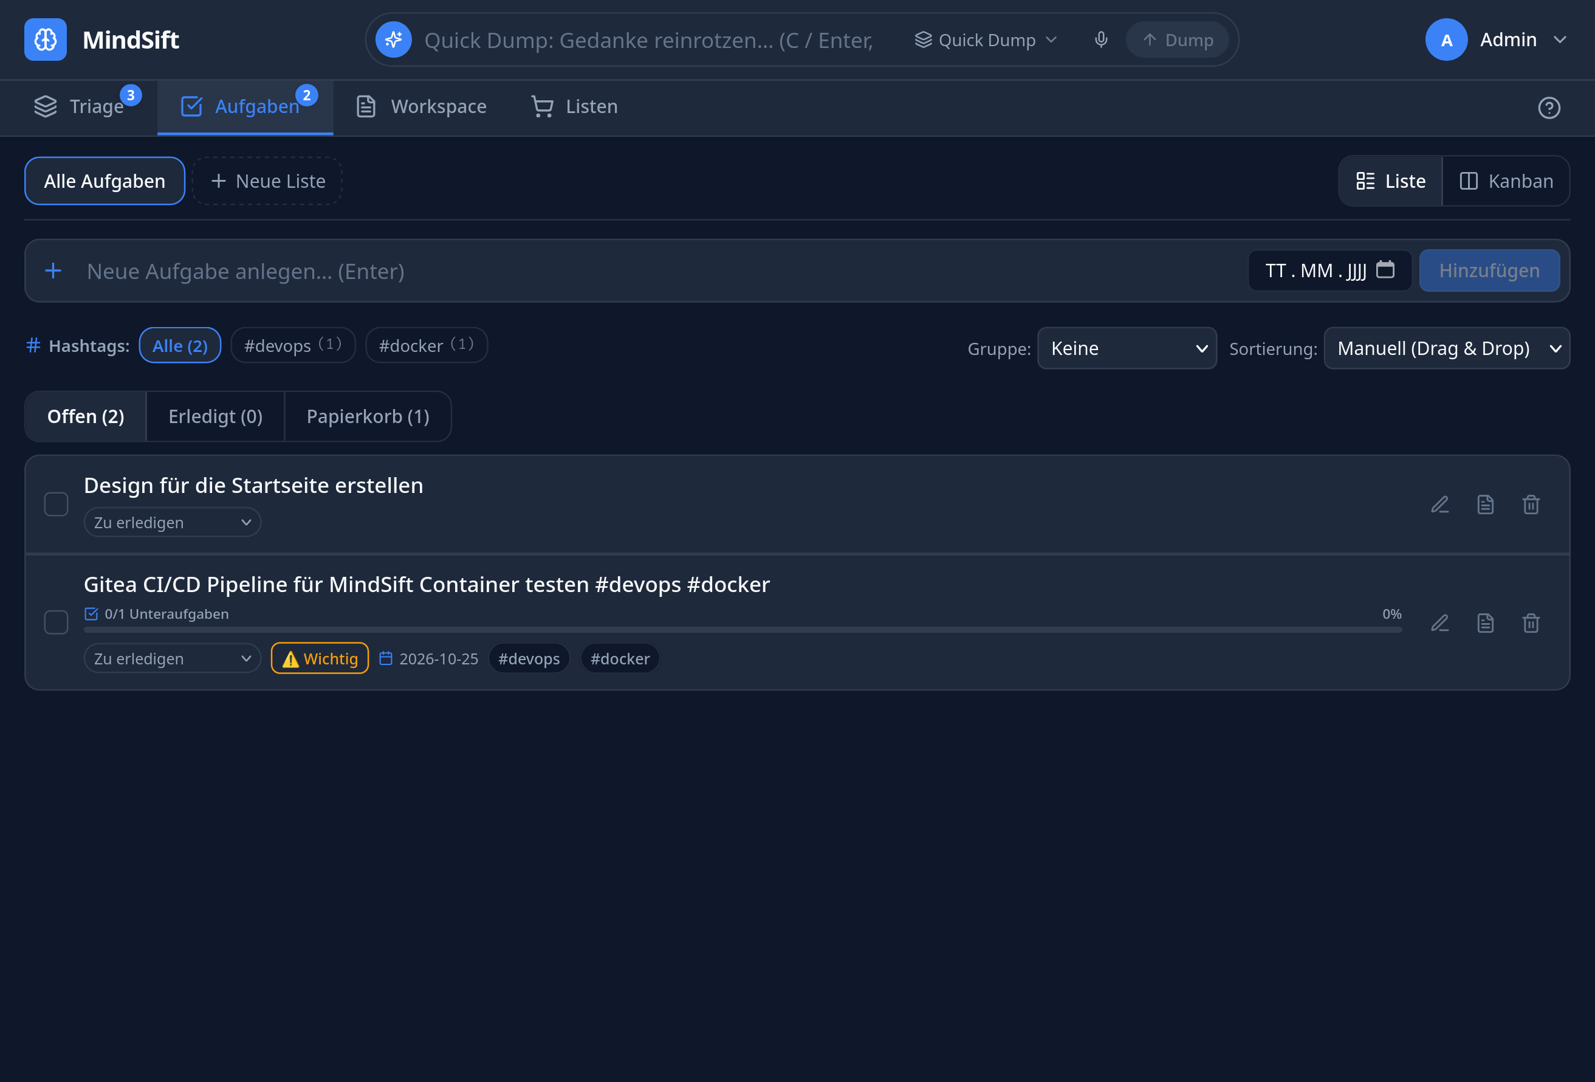Switch to Kanban view
1595x1082 pixels.
(x=1506, y=181)
